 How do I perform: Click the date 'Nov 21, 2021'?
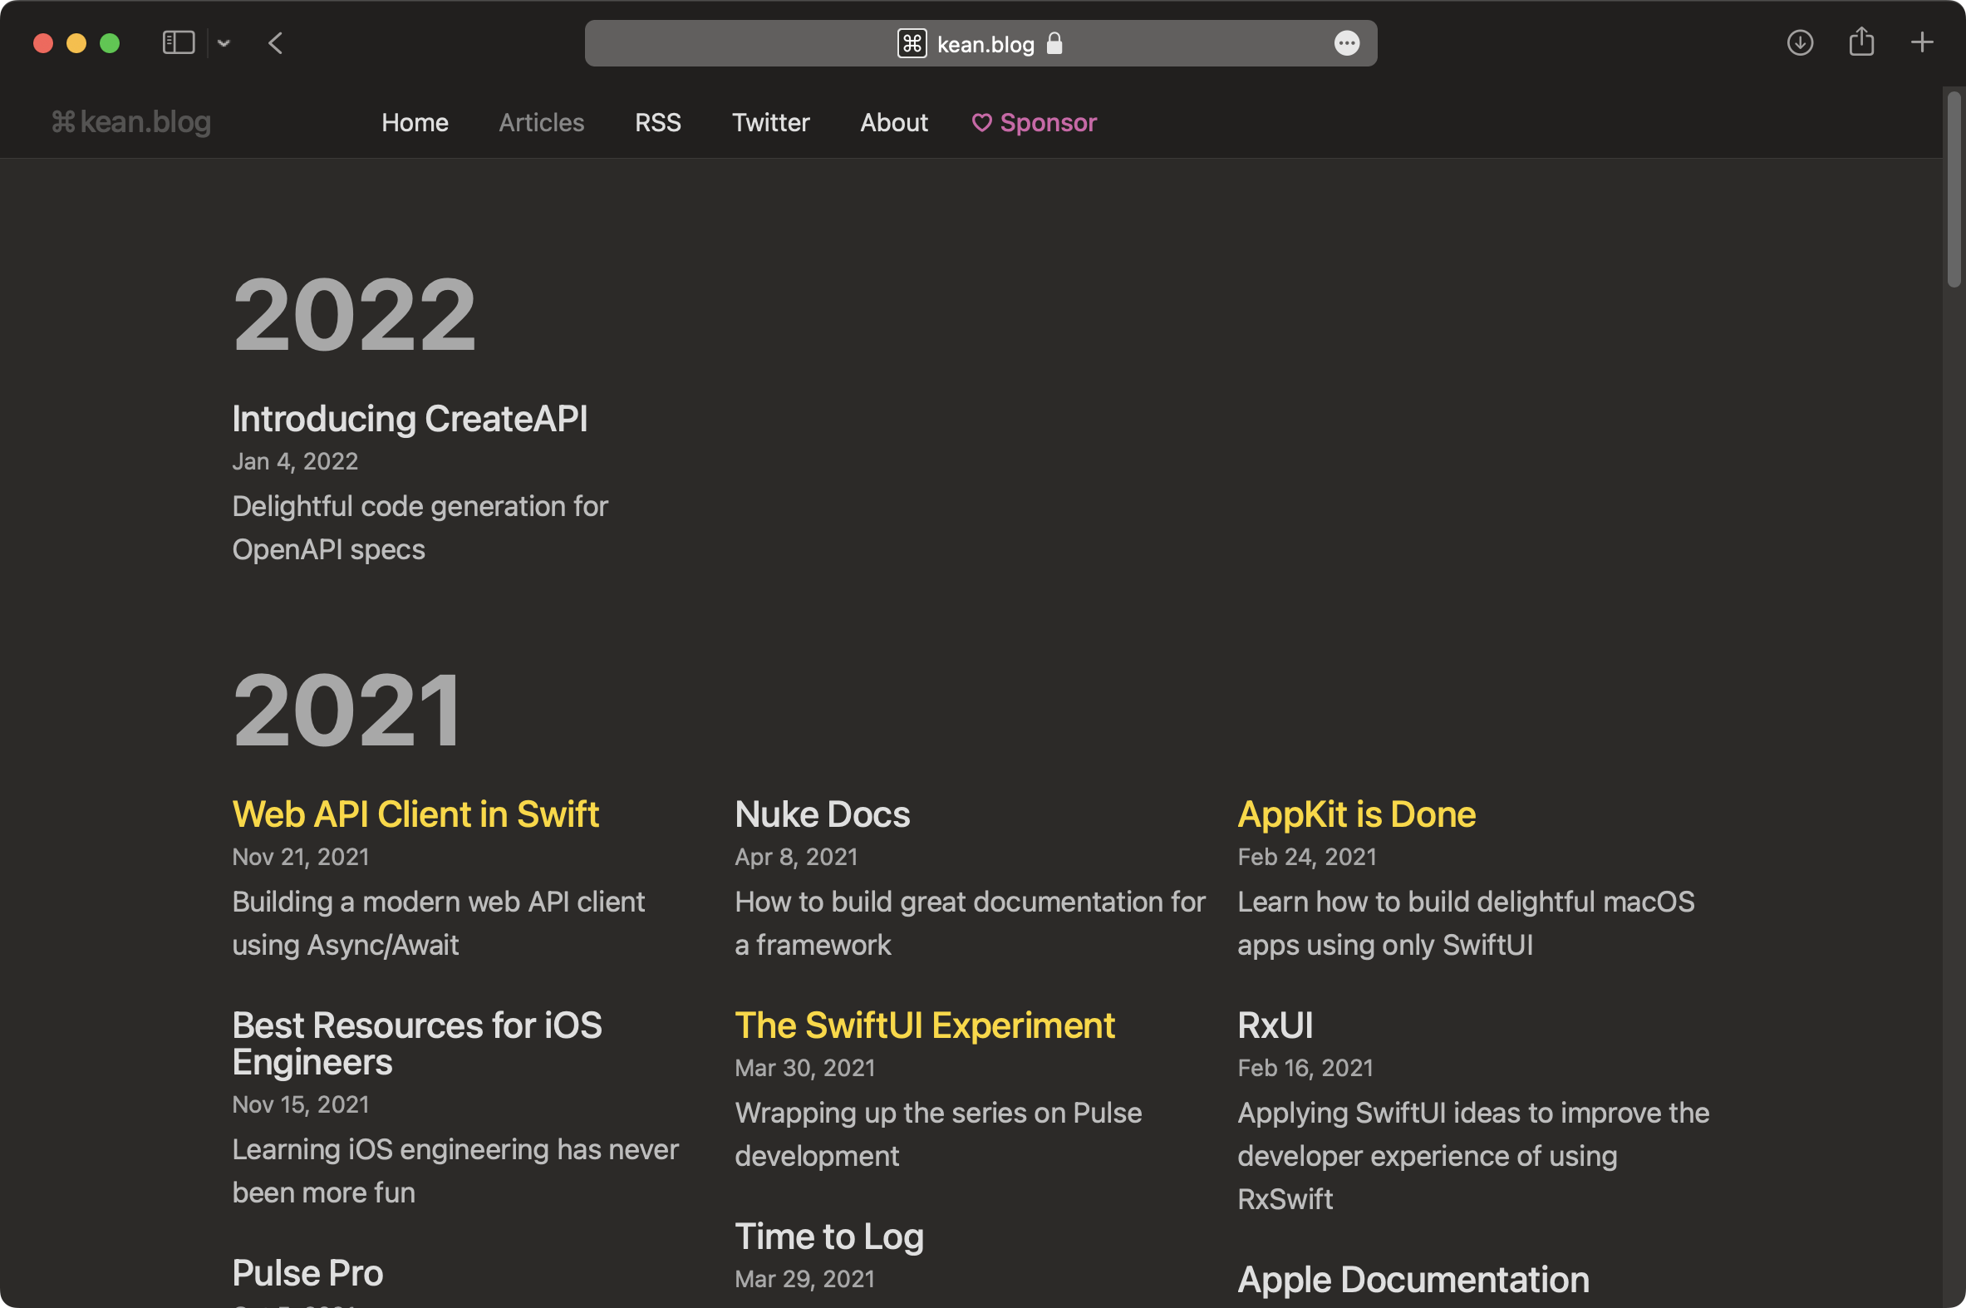pos(300,857)
